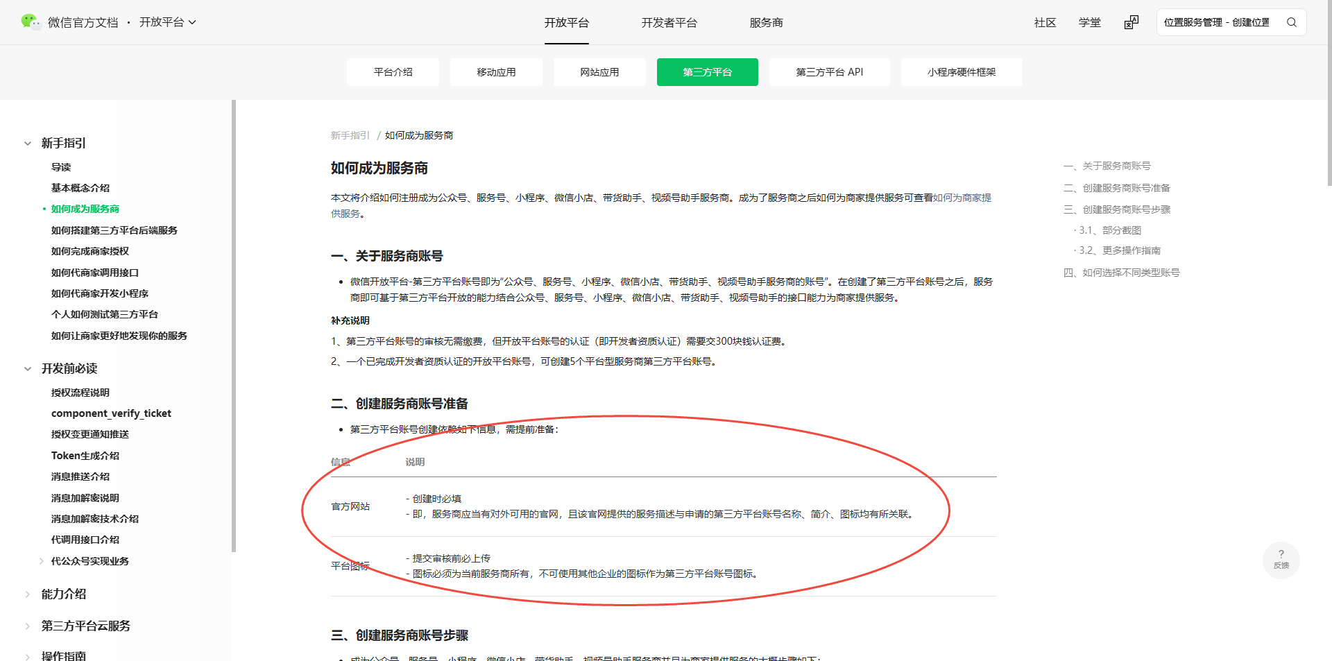
Task: Collapse the 开发前必读 sidebar section
Action: [28, 369]
